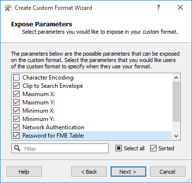Disable the Sorted option

pyautogui.click(x=153, y=148)
